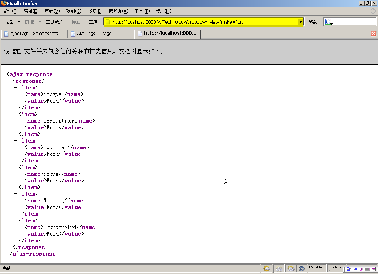
Task: Click the cloudy weather status icon
Action: (279, 268)
